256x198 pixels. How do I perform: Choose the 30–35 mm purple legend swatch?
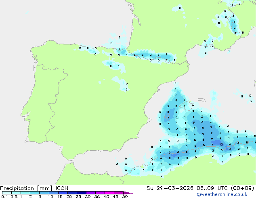[91, 193]
